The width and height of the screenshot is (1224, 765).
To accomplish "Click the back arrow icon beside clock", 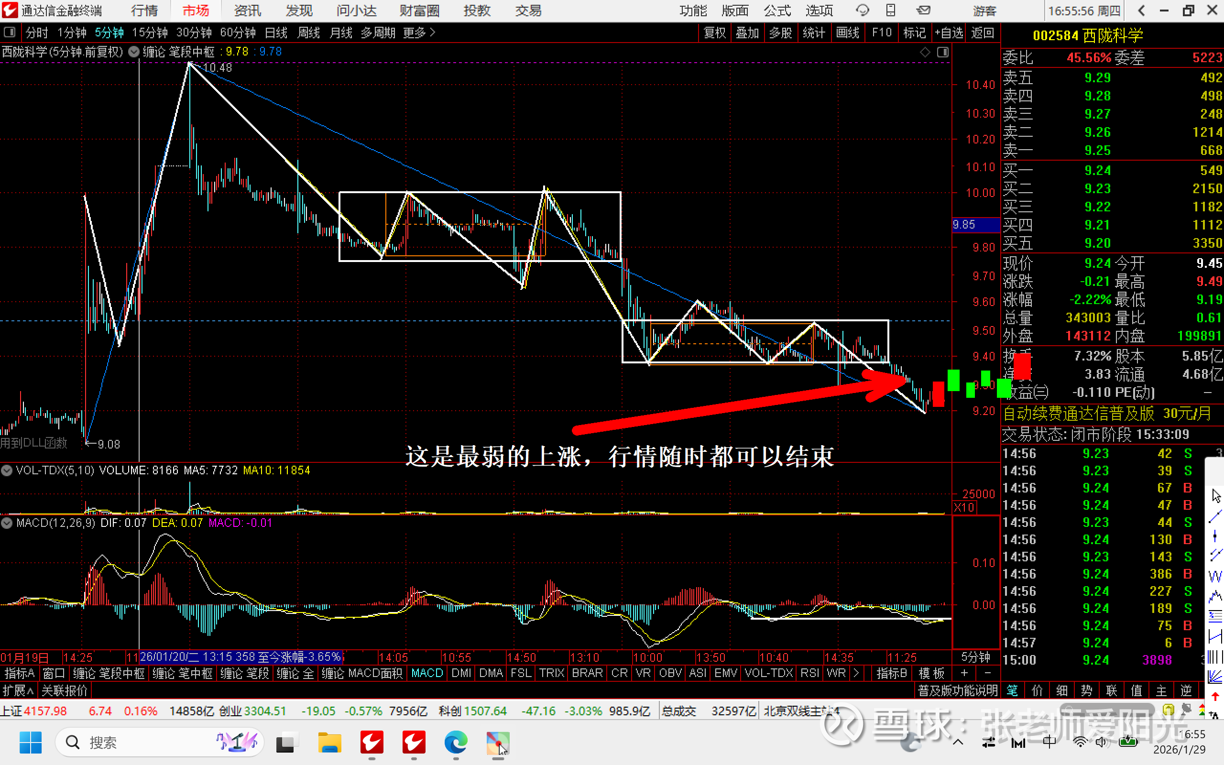I will pyautogui.click(x=1142, y=11).
